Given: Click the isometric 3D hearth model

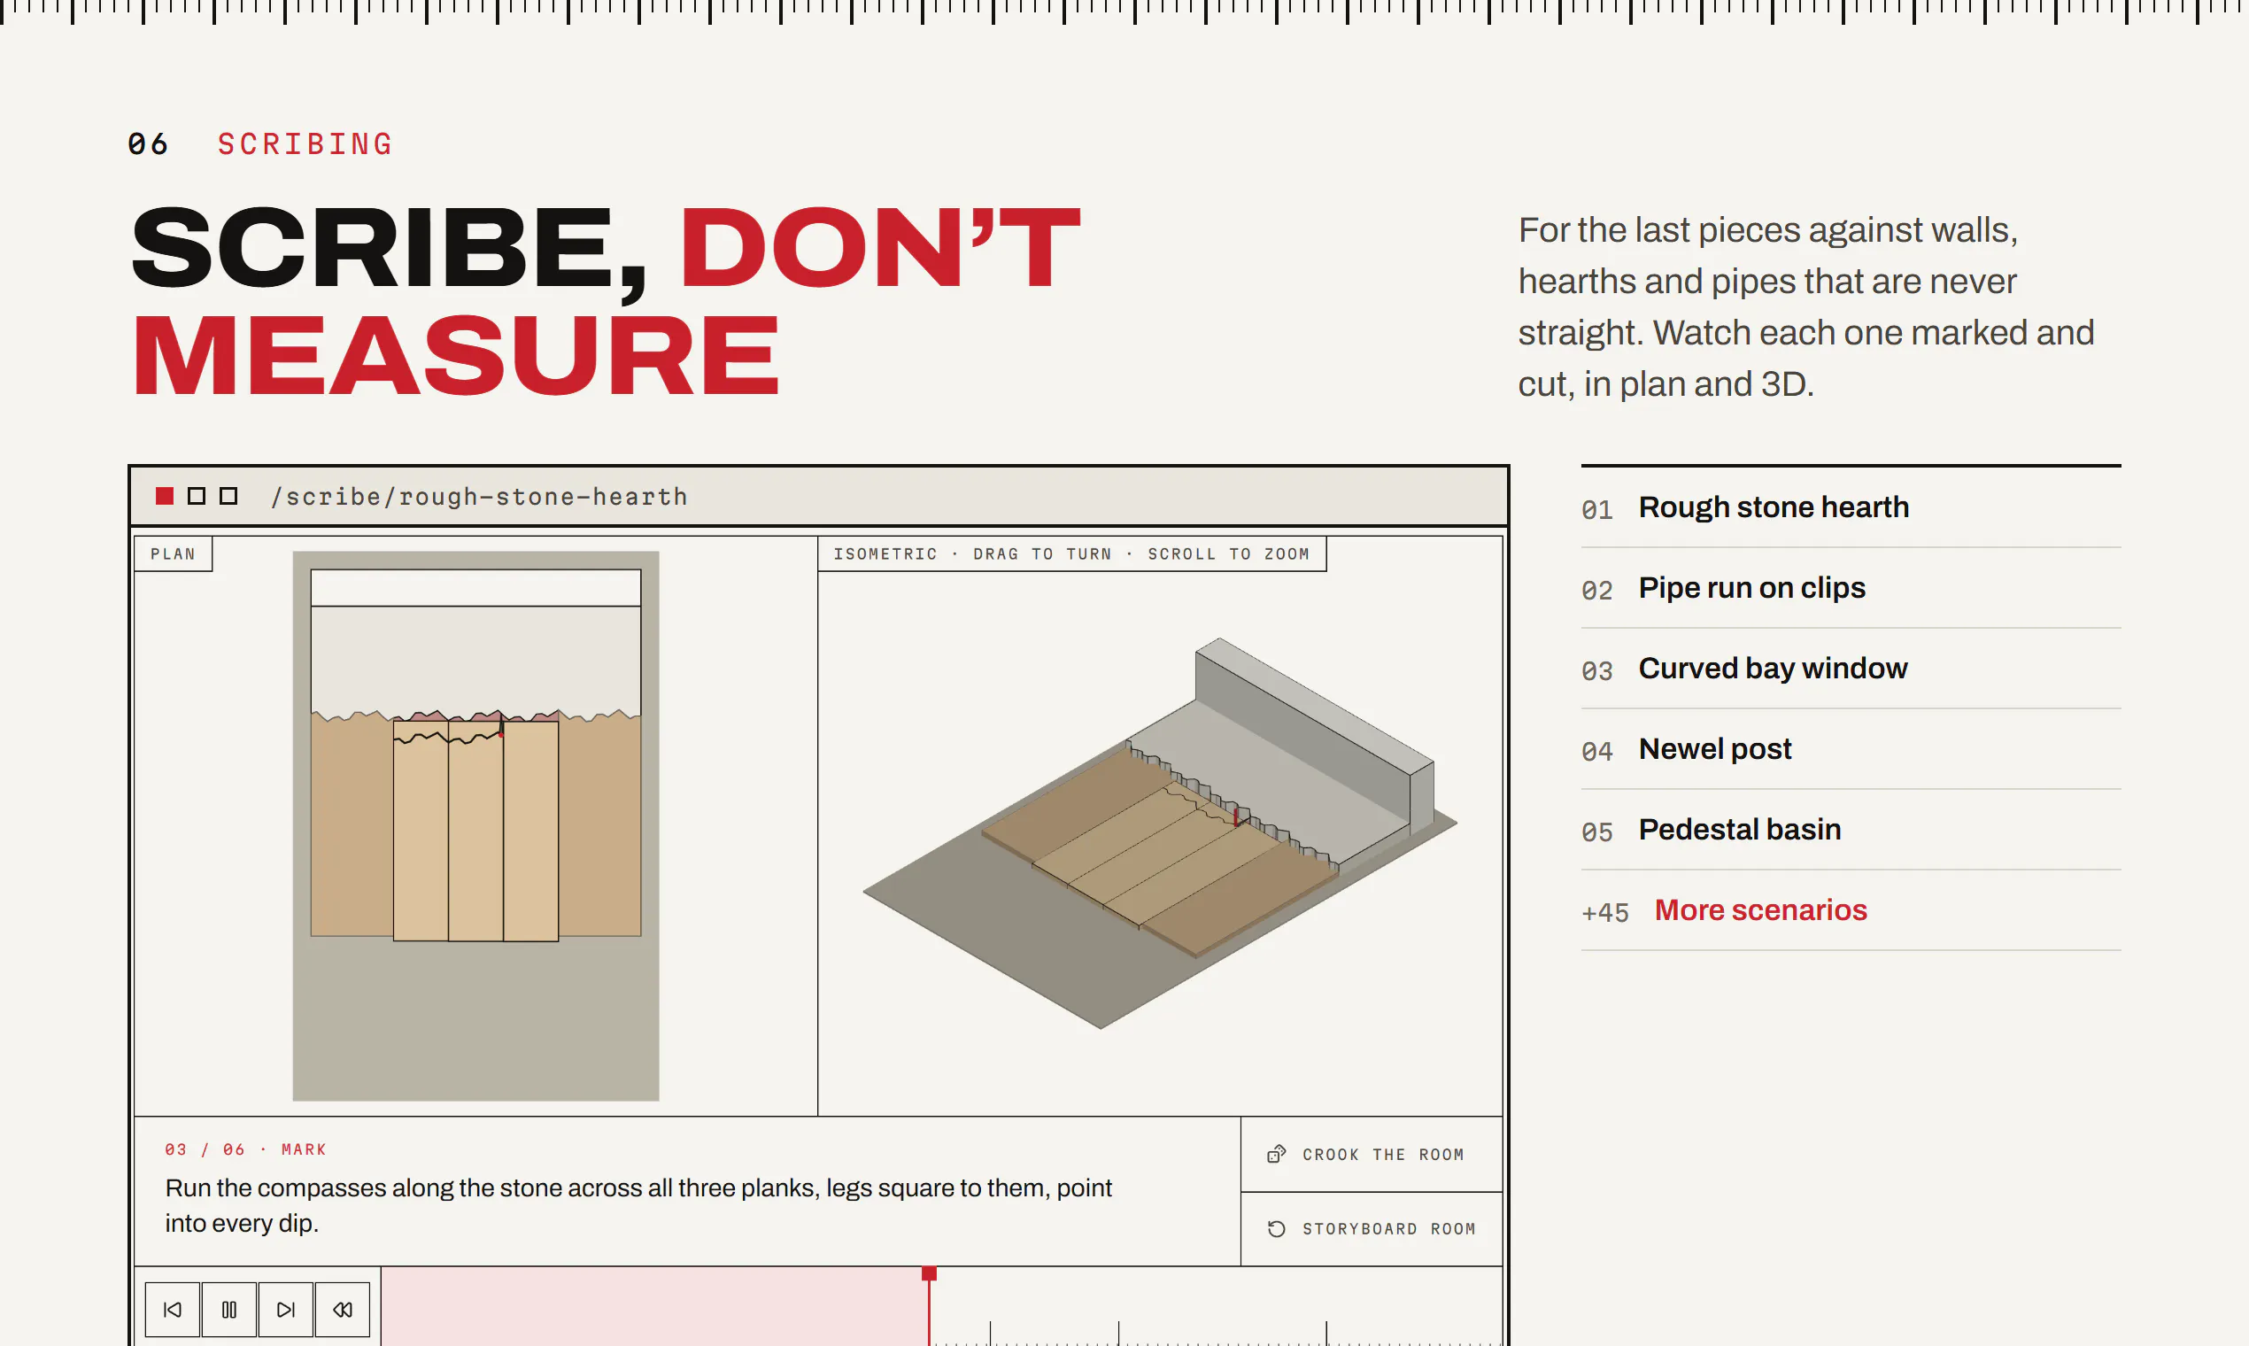Looking at the screenshot, I should point(1160,832).
